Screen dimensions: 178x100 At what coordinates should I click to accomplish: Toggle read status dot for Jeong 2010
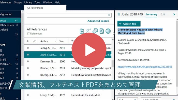[28, 48]
